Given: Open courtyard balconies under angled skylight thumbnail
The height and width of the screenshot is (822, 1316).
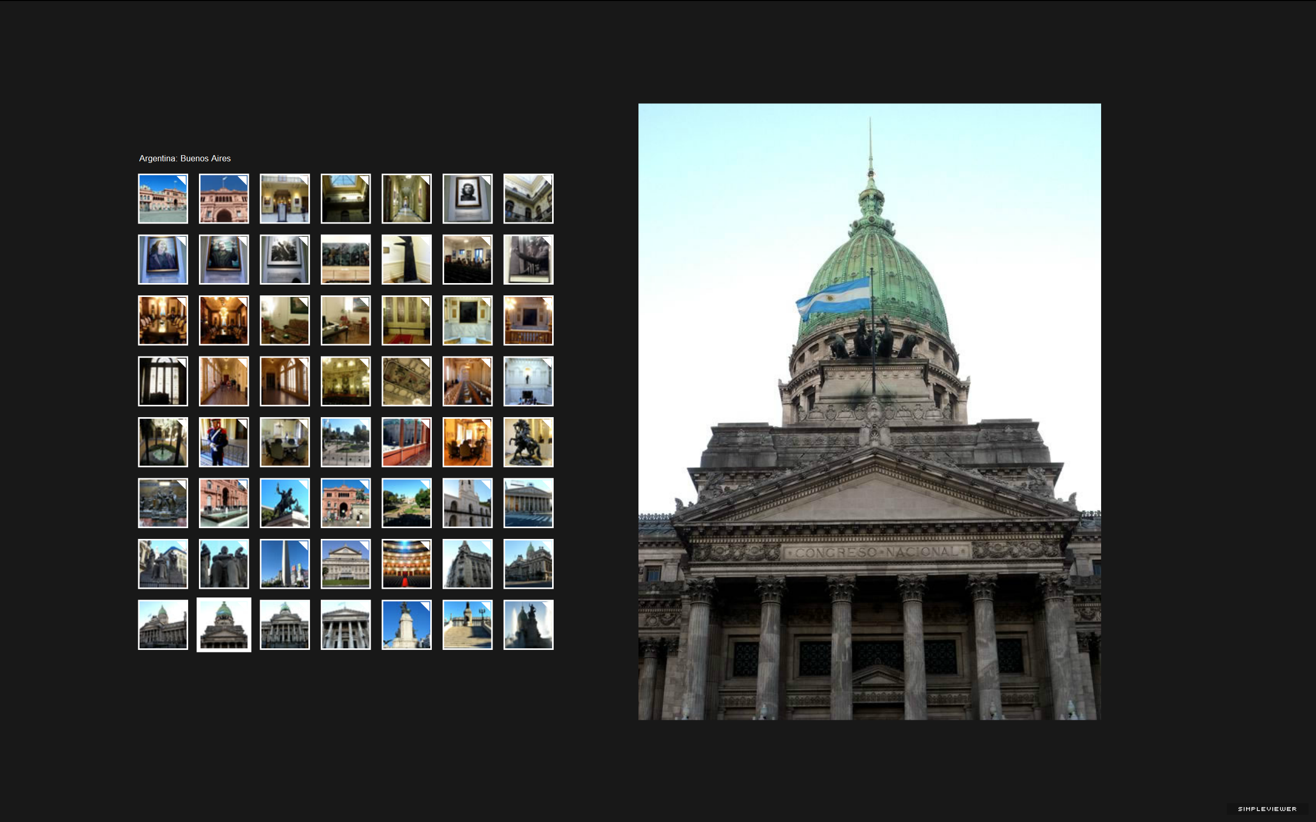Looking at the screenshot, I should coord(528,198).
